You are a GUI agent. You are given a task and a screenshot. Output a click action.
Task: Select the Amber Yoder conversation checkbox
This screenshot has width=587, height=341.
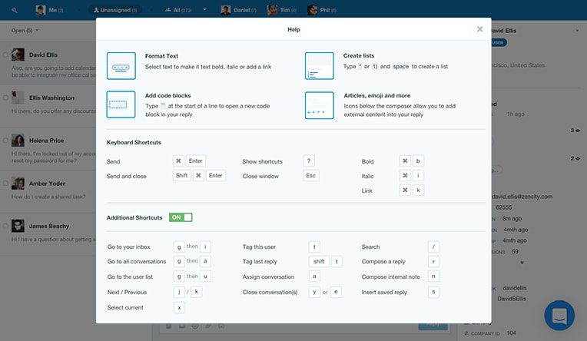click(5, 184)
